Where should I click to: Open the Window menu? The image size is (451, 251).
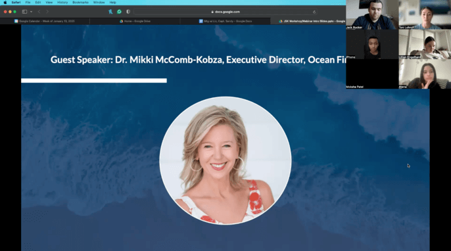[x=99, y=3]
